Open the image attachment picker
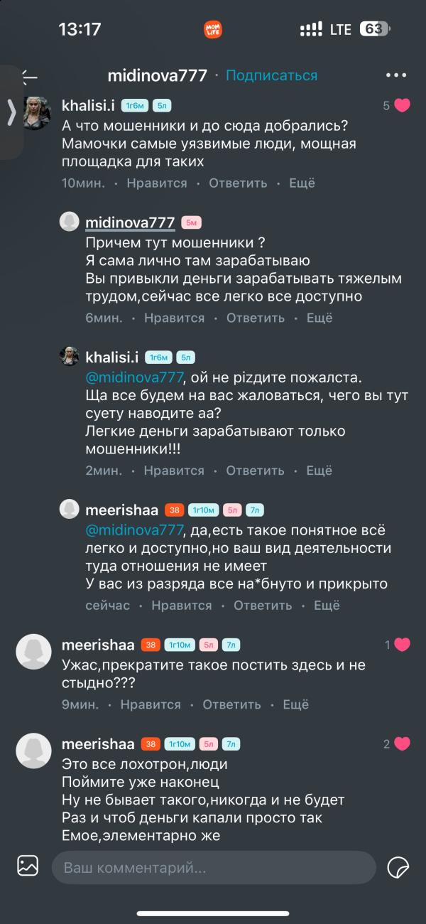This screenshot has height=924, width=426. (x=28, y=866)
